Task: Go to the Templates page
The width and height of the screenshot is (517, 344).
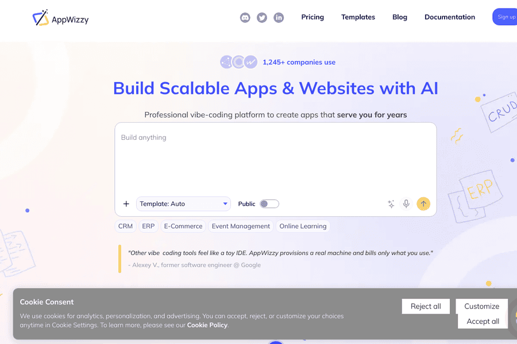Action: click(358, 17)
